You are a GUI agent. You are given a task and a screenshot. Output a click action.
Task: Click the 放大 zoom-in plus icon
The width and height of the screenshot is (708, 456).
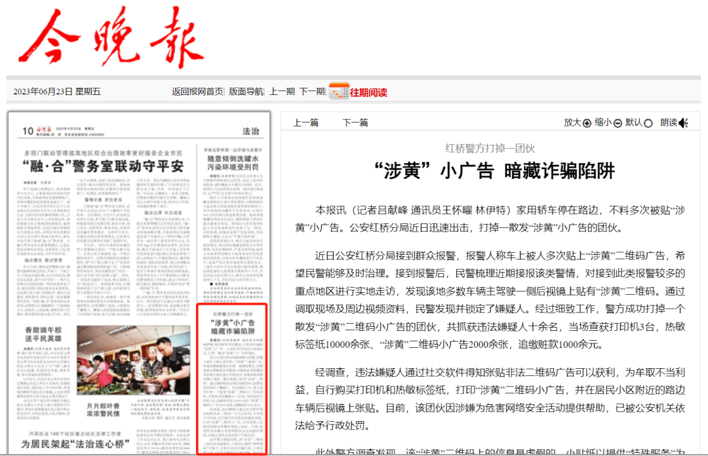tap(586, 123)
